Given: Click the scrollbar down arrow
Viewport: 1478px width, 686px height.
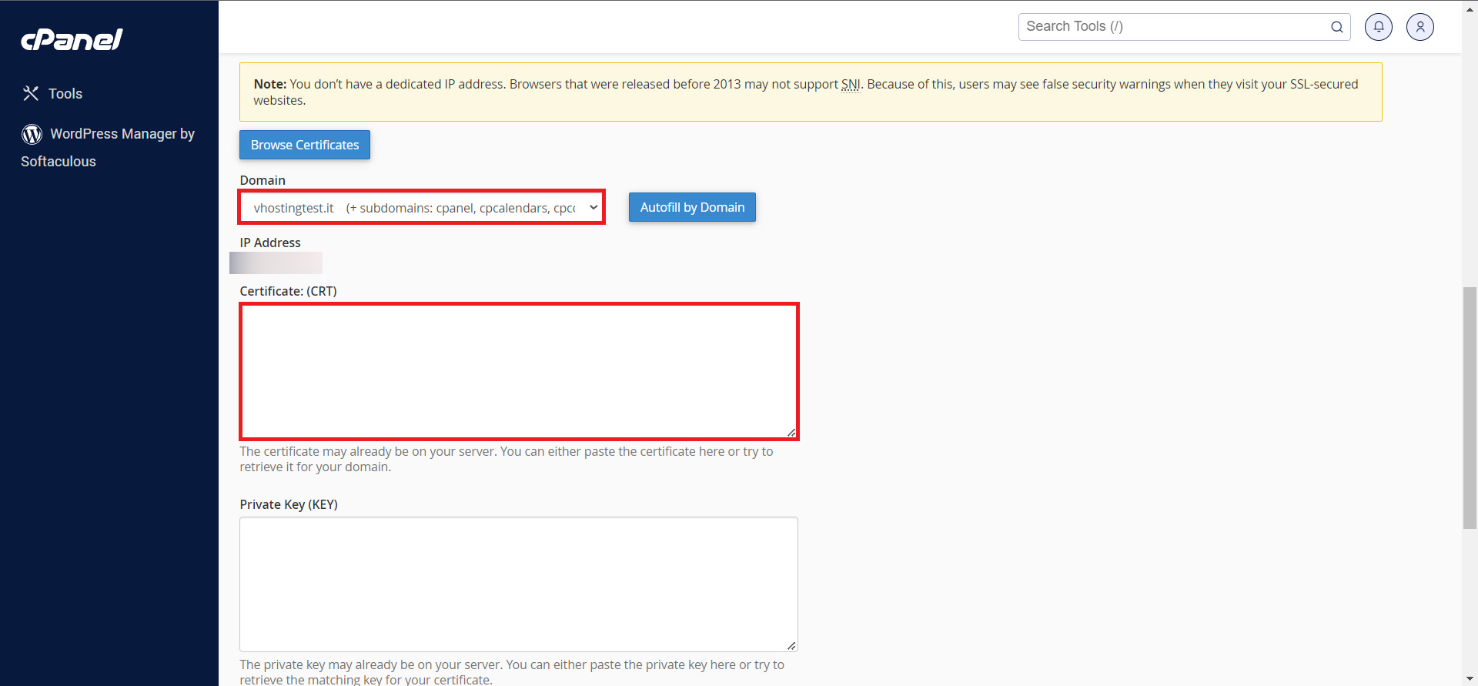Looking at the screenshot, I should coord(1470,679).
